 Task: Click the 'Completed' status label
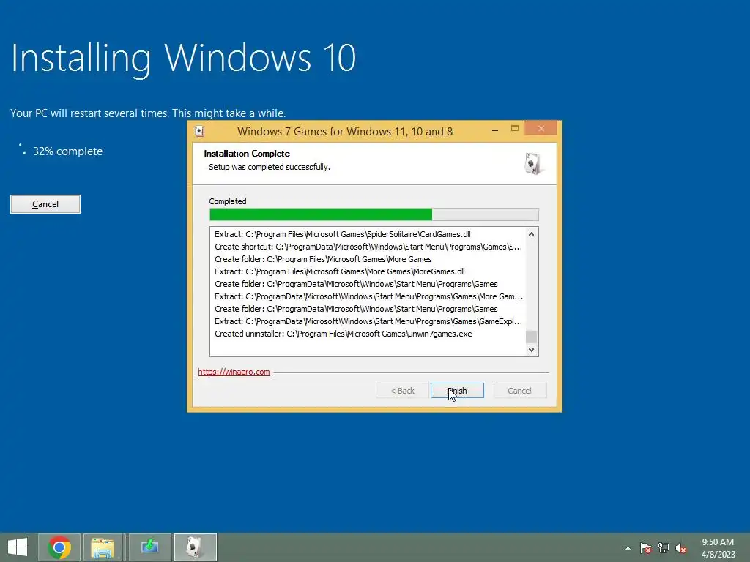[x=228, y=201]
